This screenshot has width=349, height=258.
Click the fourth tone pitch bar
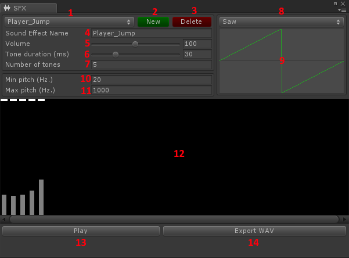pos(32,203)
